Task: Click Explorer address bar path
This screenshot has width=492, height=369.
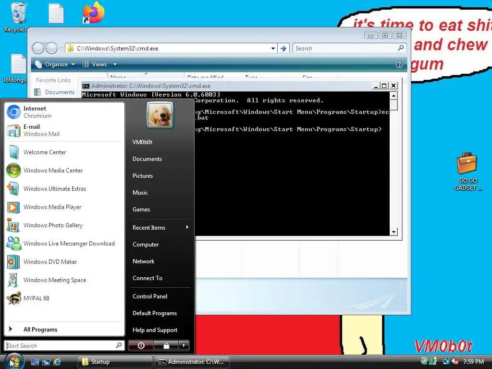Action: click(x=118, y=49)
